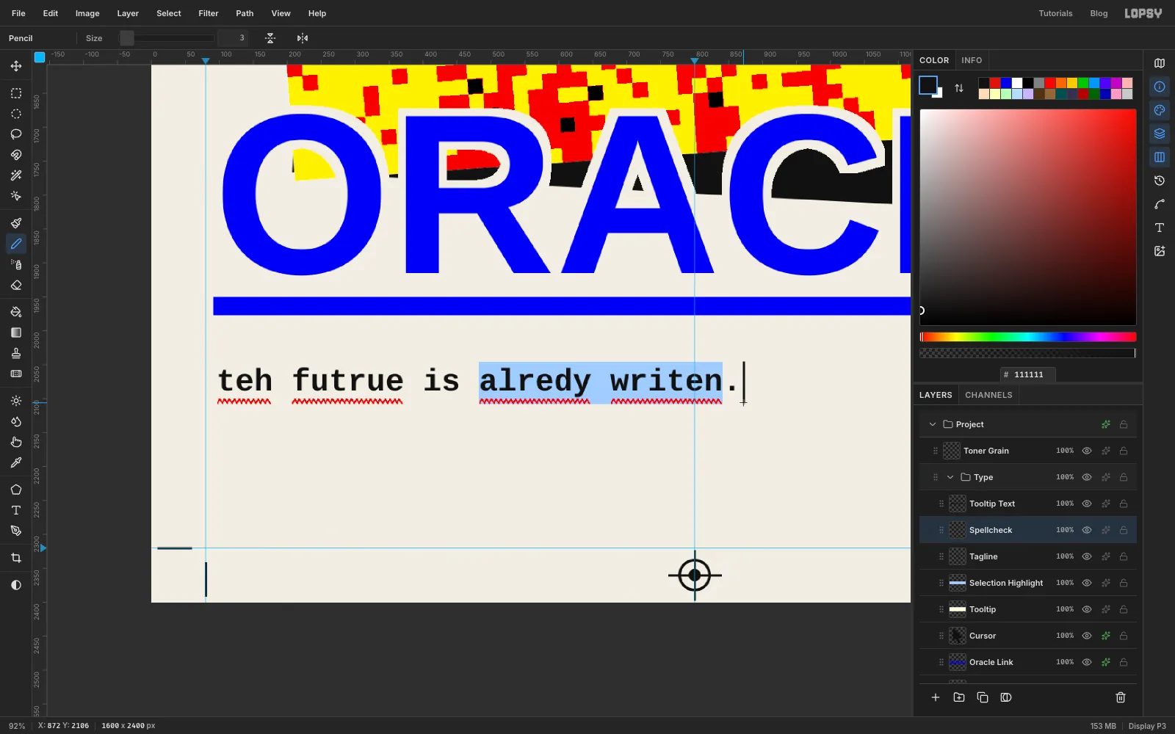Viewport: 1175px width, 734px height.
Task: Select the Eyedropper tool
Action: (16, 462)
